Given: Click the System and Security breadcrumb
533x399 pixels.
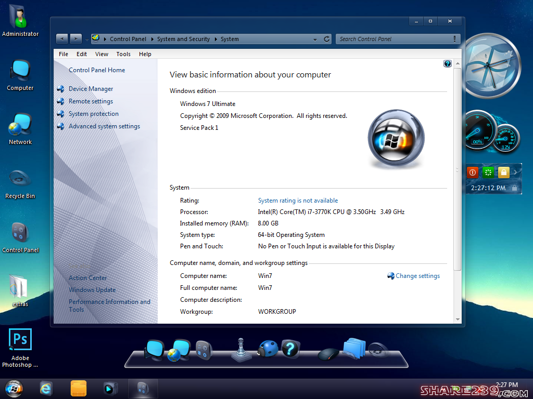Looking at the screenshot, I should point(184,39).
